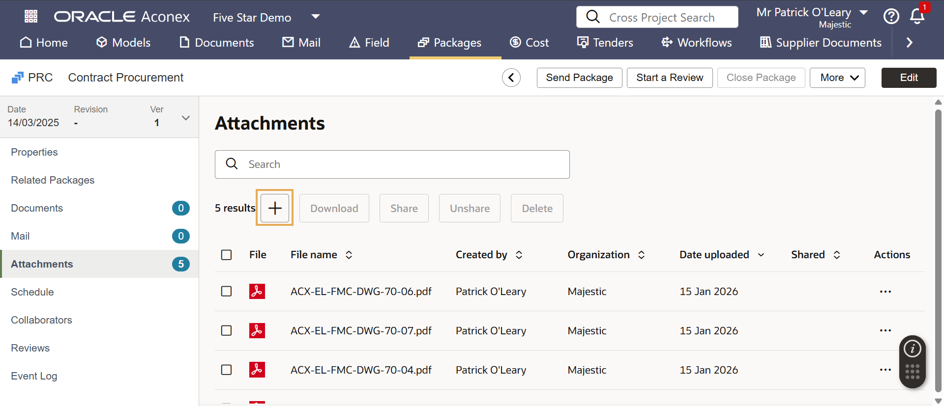
Task: Toggle the select-all attachments checkbox
Action: pos(227,255)
